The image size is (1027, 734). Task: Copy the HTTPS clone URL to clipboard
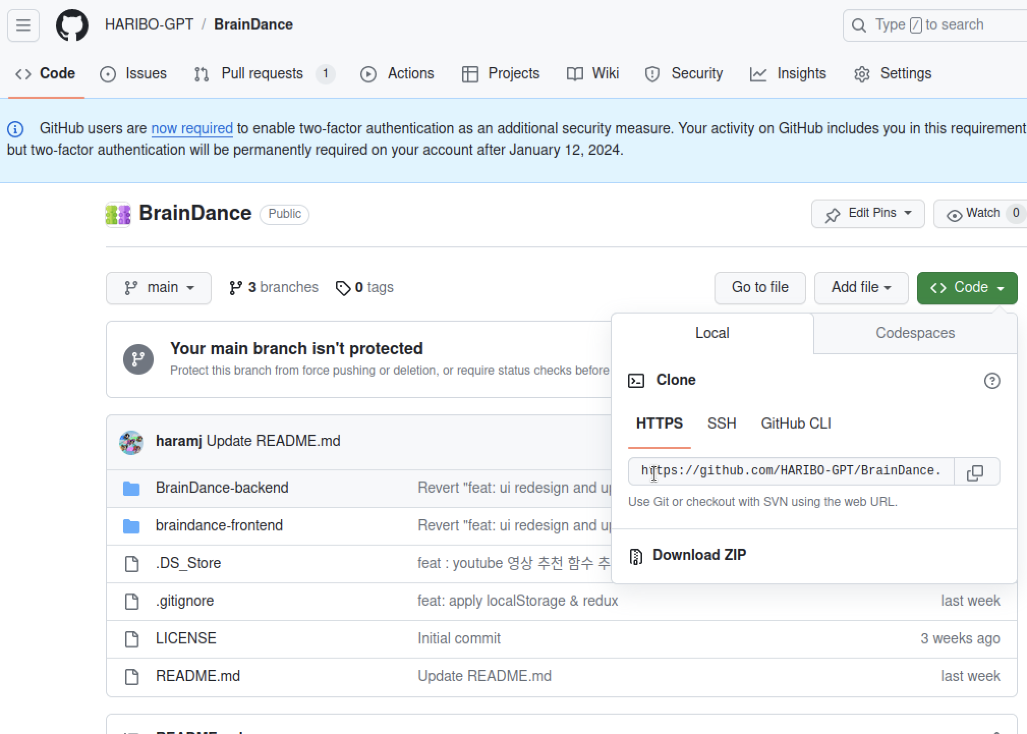pyautogui.click(x=976, y=472)
